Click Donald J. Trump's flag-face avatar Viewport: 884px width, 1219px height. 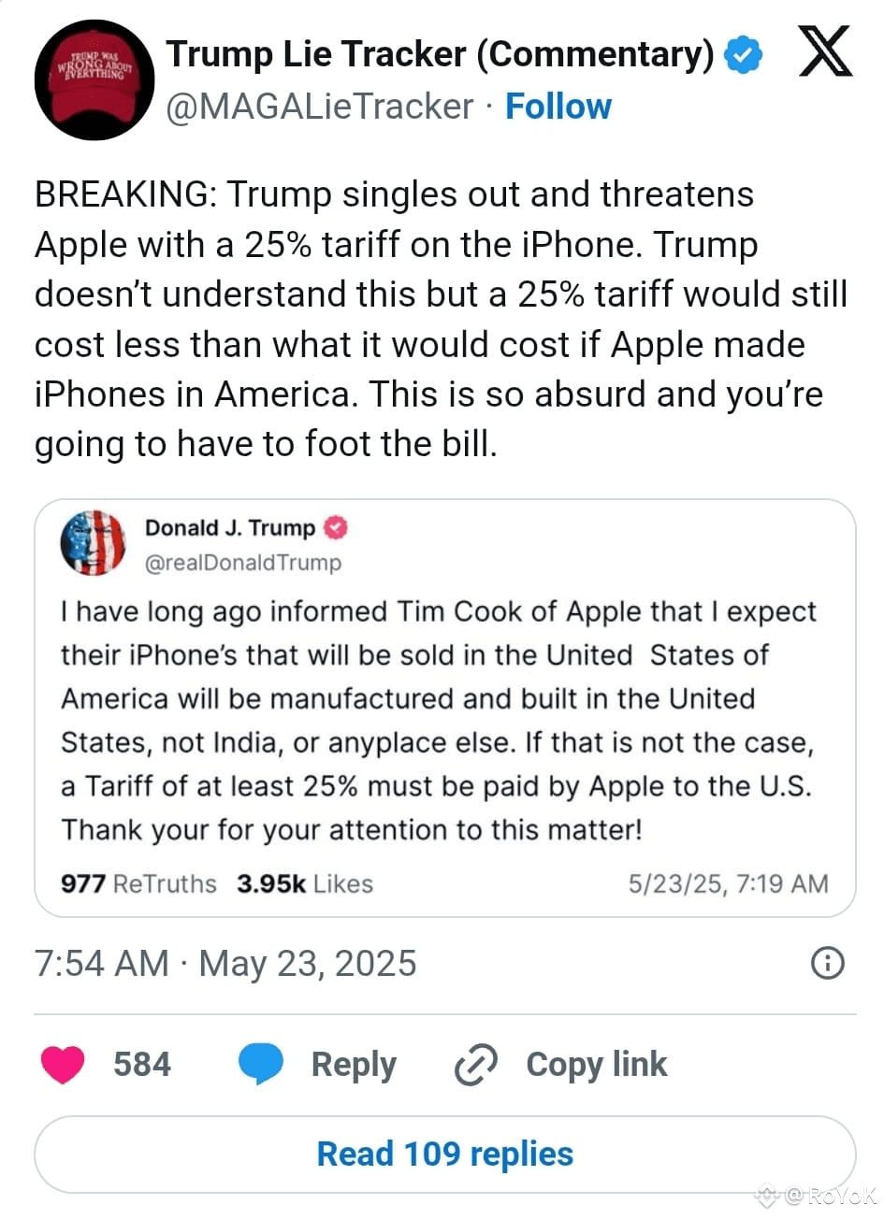91,543
